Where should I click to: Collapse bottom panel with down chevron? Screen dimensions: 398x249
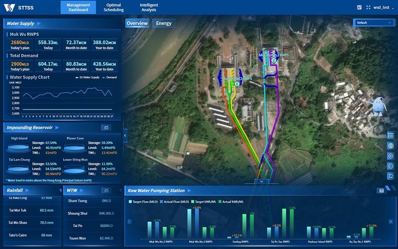click(x=261, y=181)
